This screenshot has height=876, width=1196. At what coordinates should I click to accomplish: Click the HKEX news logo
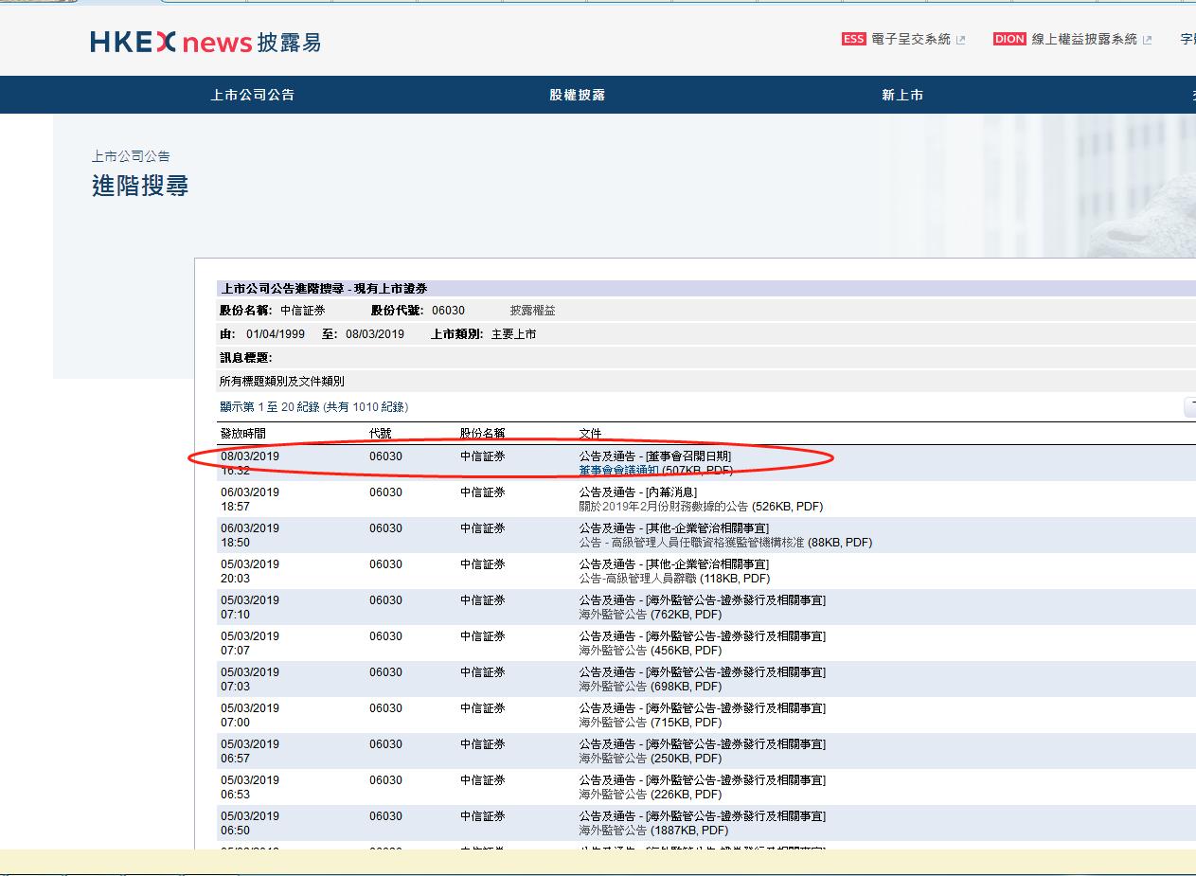coord(205,43)
